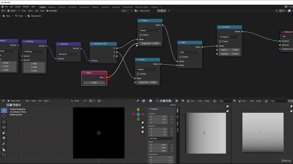This screenshot has width=293, height=164.
Task: Click the Options button in the 3D viewport
Action: [x=174, y=105]
